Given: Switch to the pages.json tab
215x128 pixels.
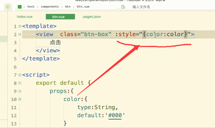Looking at the screenshot, I should pyautogui.click(x=92, y=17).
